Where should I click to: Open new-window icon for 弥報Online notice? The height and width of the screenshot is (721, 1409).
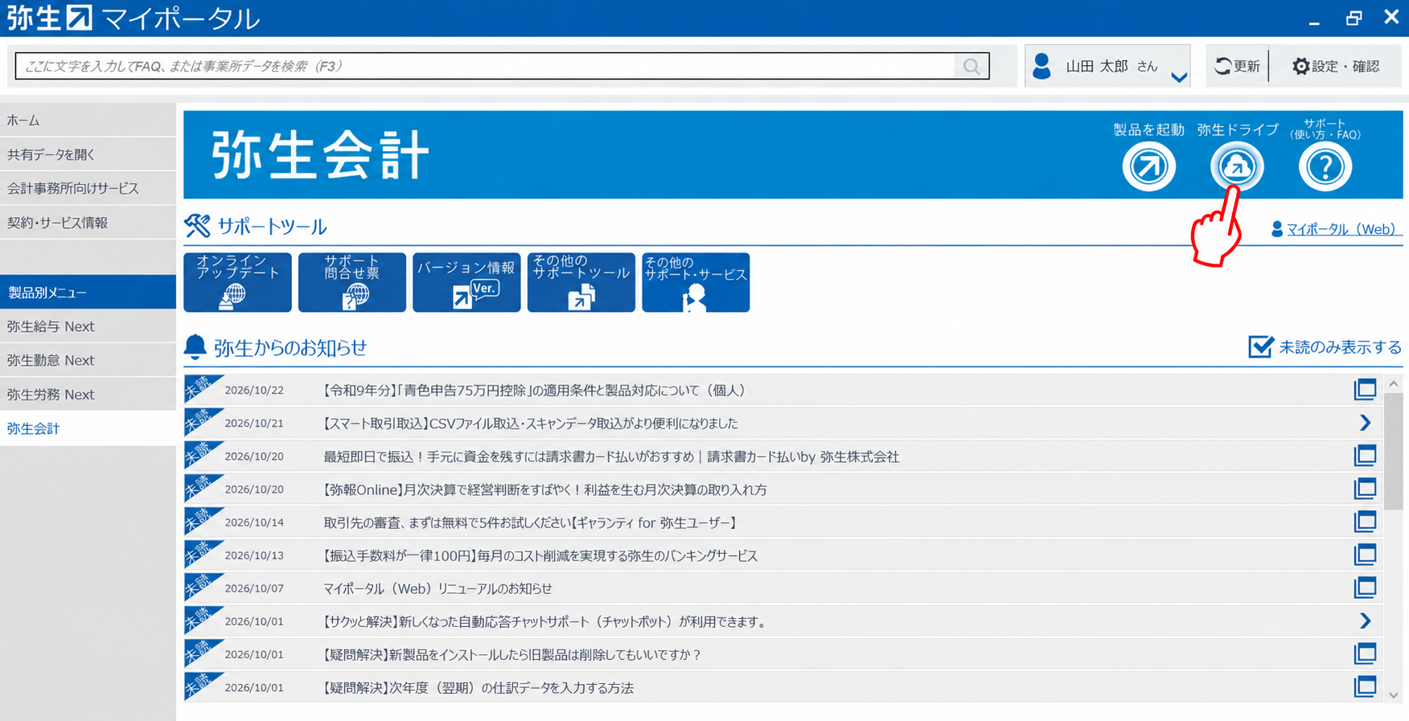pyautogui.click(x=1365, y=489)
